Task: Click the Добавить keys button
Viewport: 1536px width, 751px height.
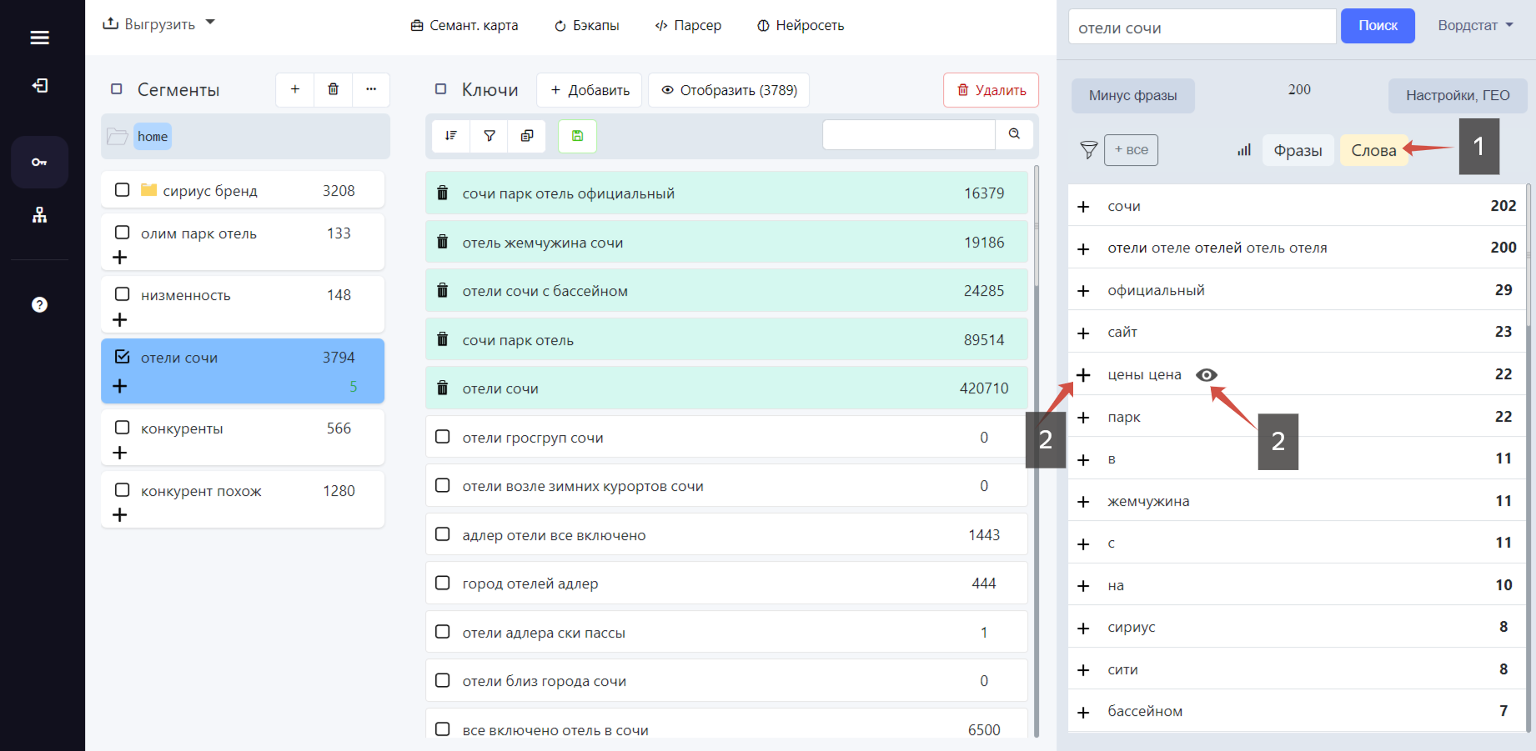Action: 590,90
